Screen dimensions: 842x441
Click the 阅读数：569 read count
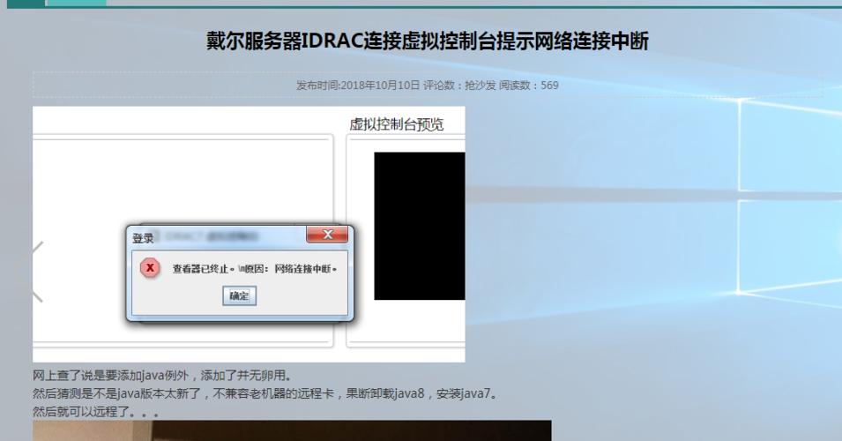tap(529, 85)
